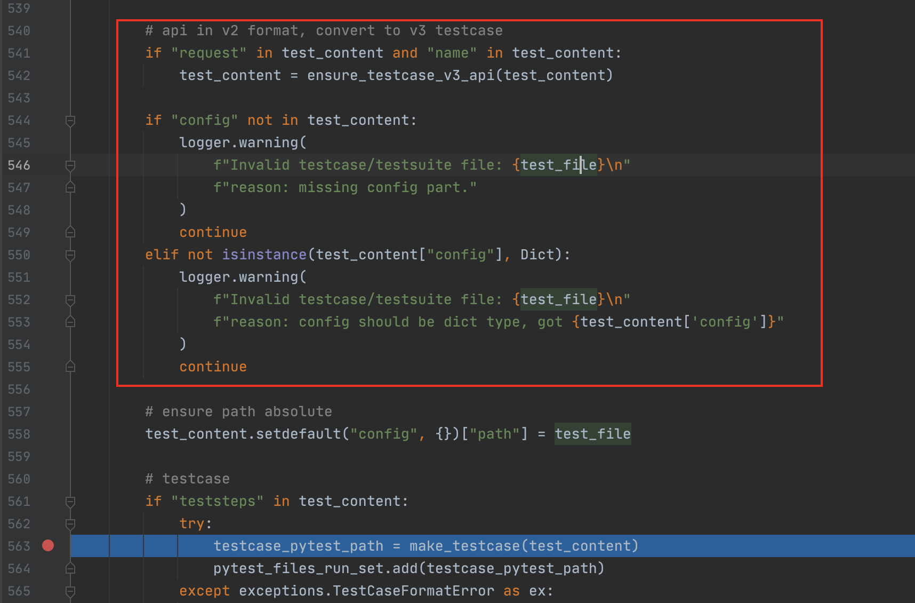Click 'logger.warning(' on line 545
The width and height of the screenshot is (915, 603).
pyautogui.click(x=243, y=142)
